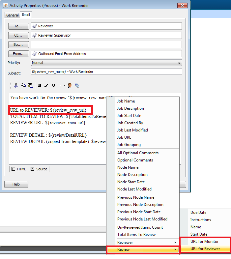231x259 pixels.
Task: Toggle italic formatting
Action: point(46,85)
